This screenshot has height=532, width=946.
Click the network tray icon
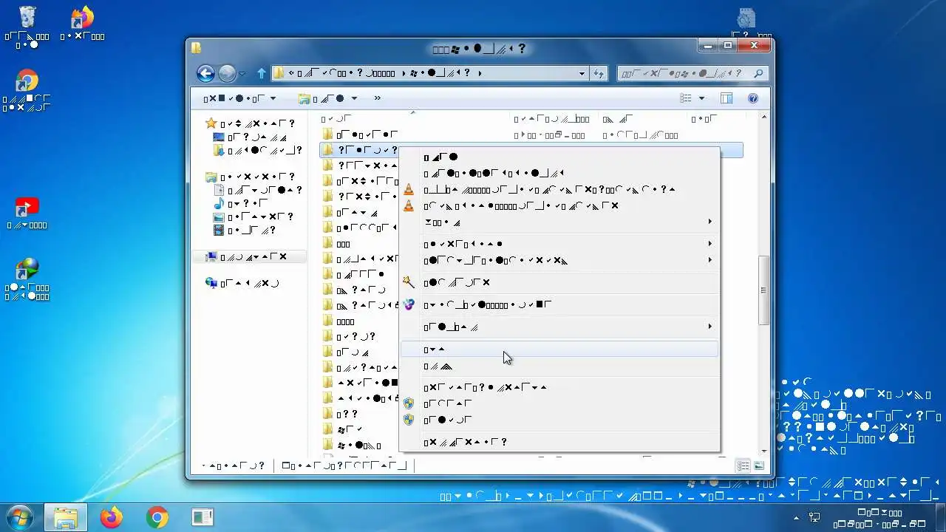[814, 518]
